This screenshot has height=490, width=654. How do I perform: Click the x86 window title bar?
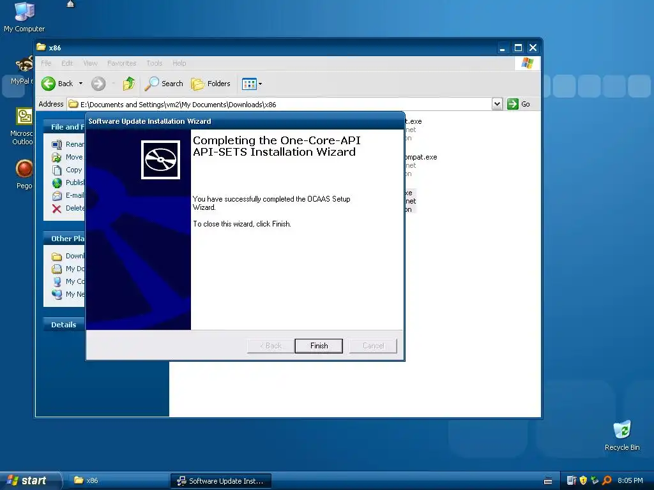(x=267, y=47)
